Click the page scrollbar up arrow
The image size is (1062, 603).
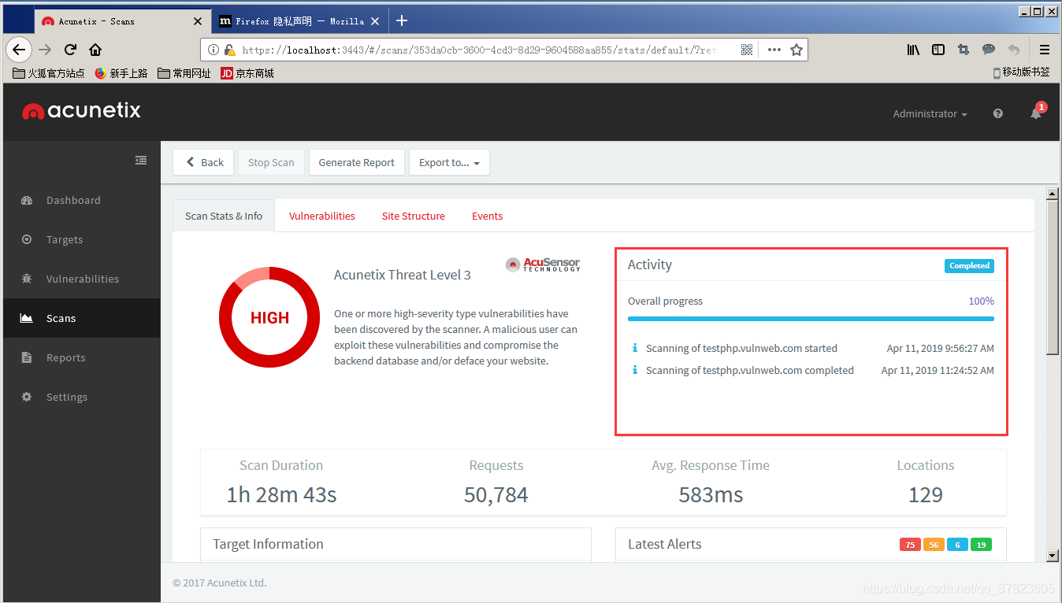coord(1052,193)
